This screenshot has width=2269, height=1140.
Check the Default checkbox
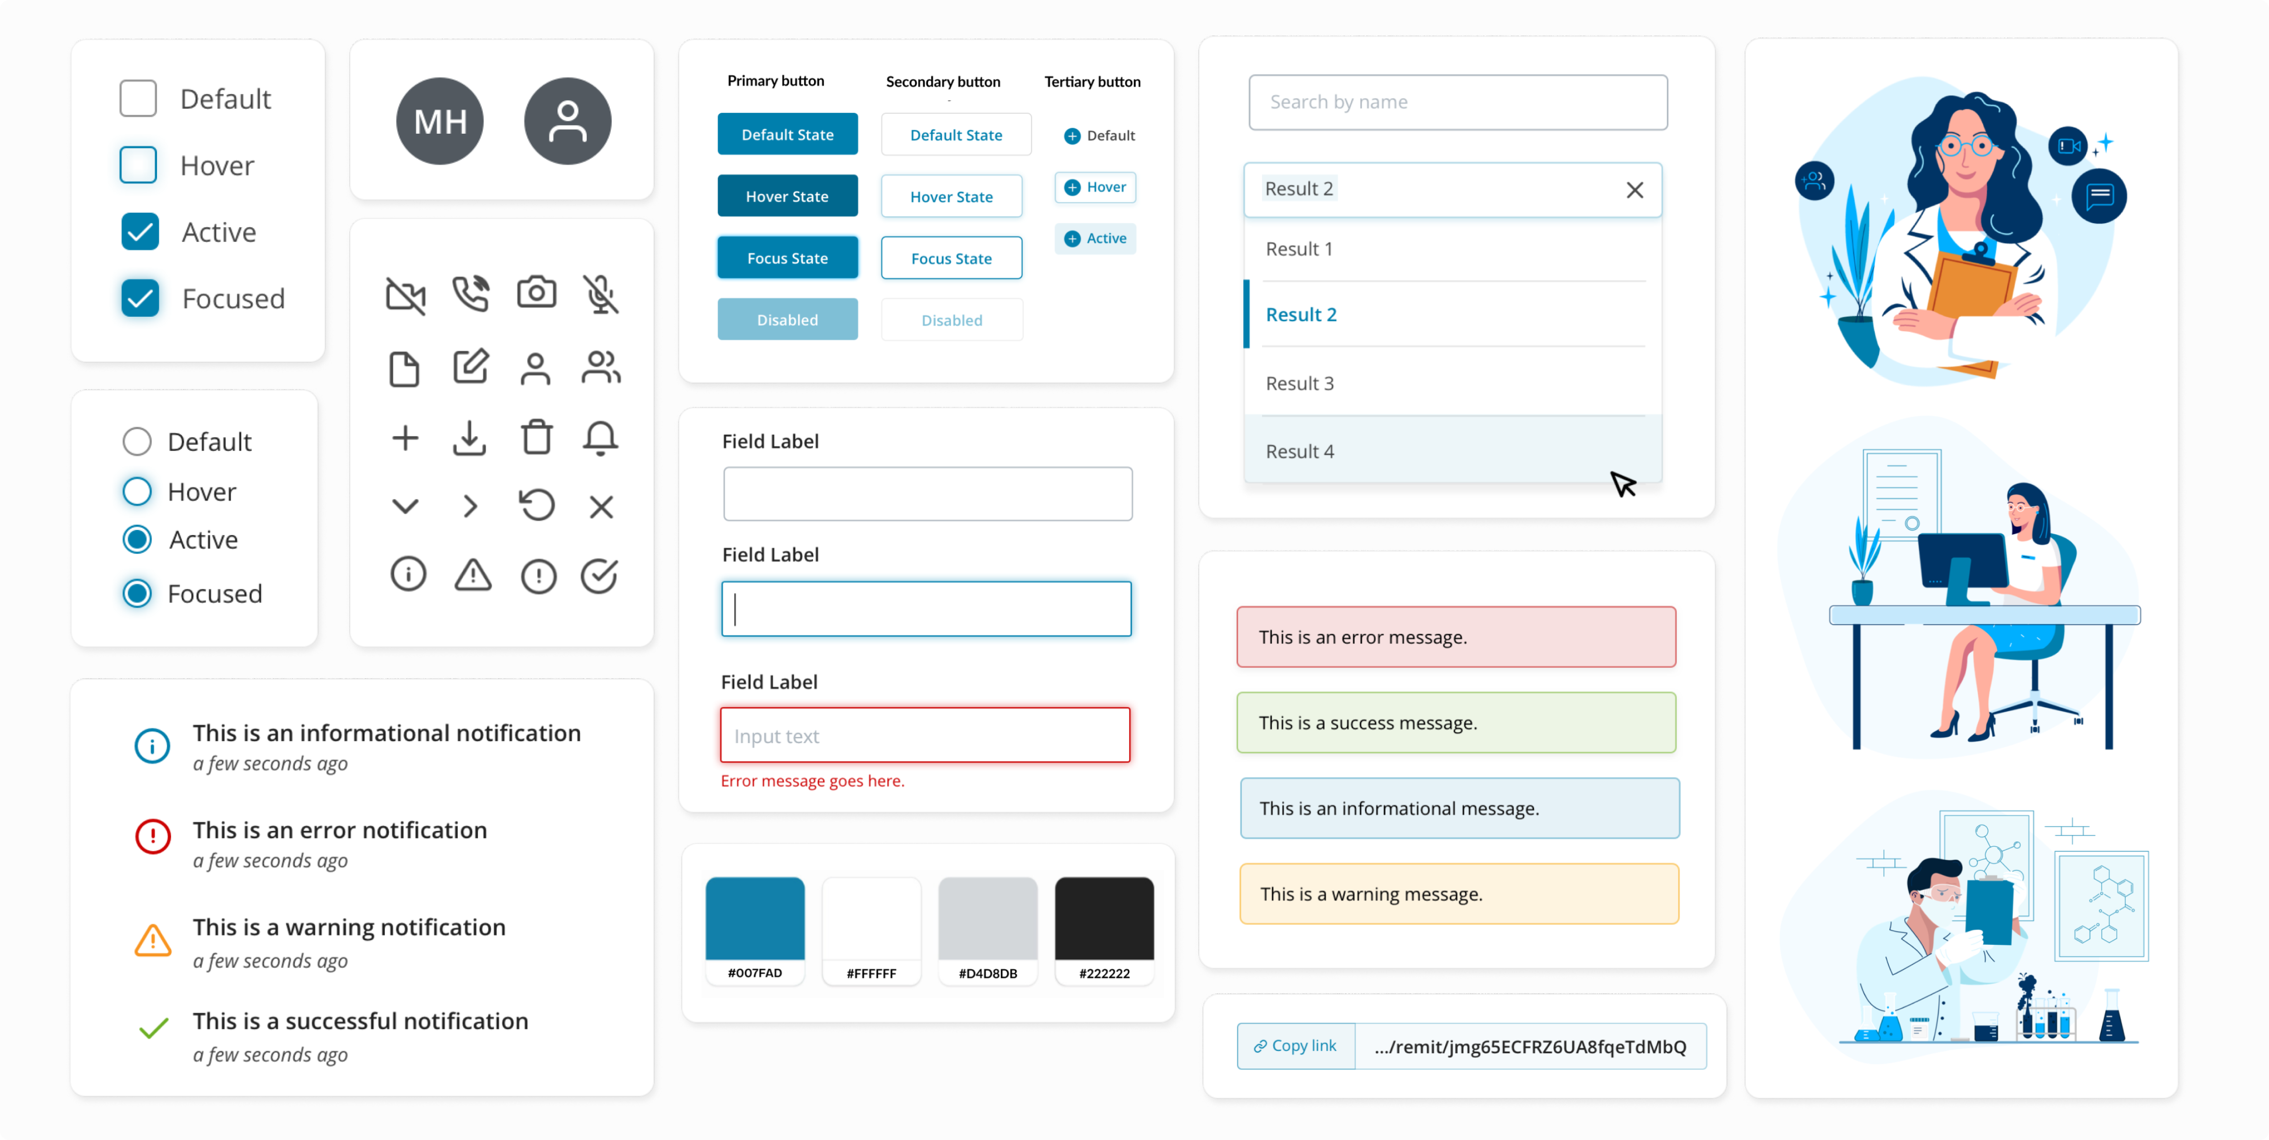(x=139, y=99)
